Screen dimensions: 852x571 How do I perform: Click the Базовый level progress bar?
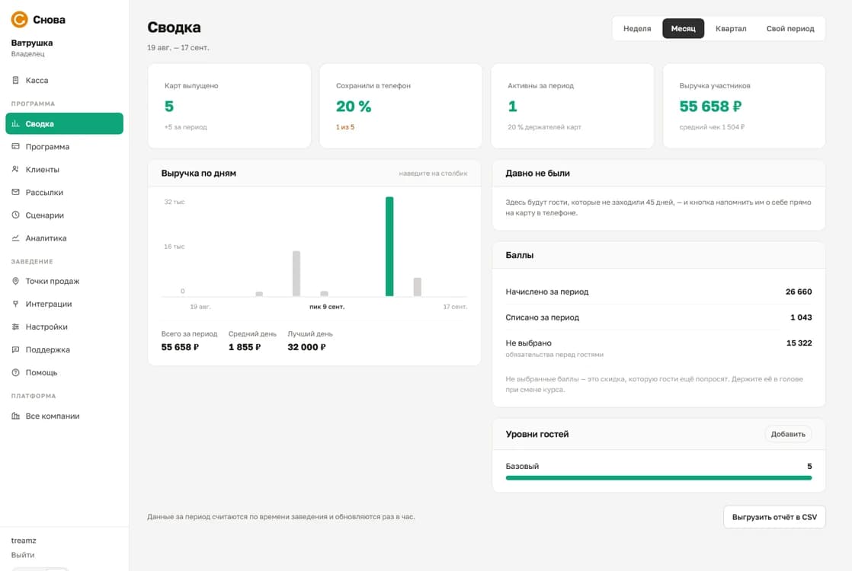658,478
